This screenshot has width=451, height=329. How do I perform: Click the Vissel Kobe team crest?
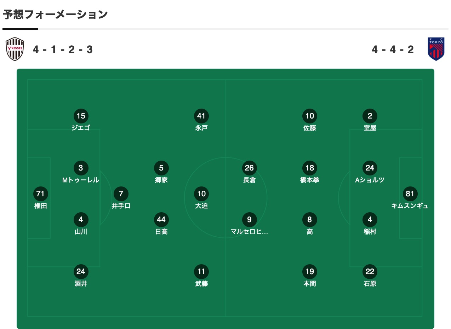point(15,49)
